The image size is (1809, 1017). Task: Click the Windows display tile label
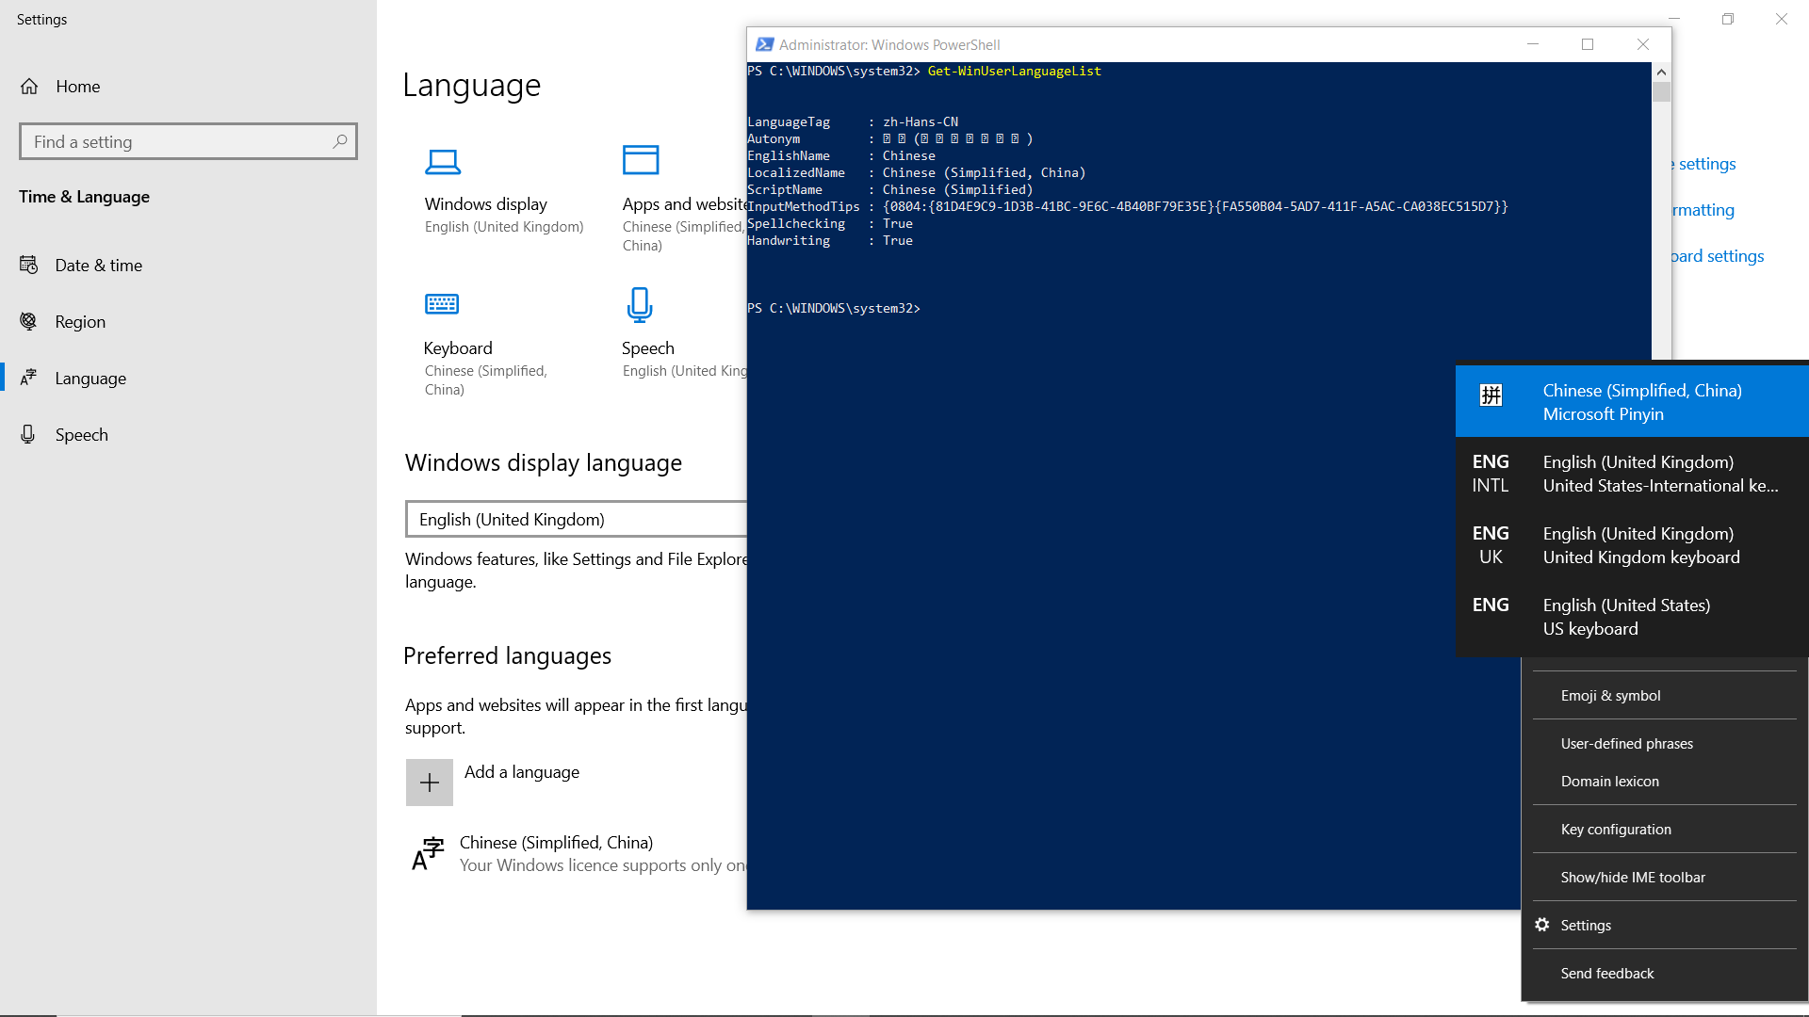(486, 204)
